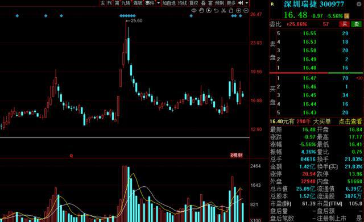Image resolution: width=364 pixels, height=222 pixels.
Task: Select the 均线 toolbar item
Action: coord(182,3)
